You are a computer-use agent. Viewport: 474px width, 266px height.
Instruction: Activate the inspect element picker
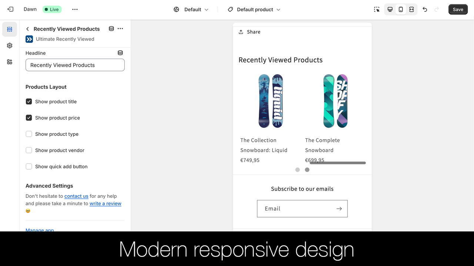377,9
